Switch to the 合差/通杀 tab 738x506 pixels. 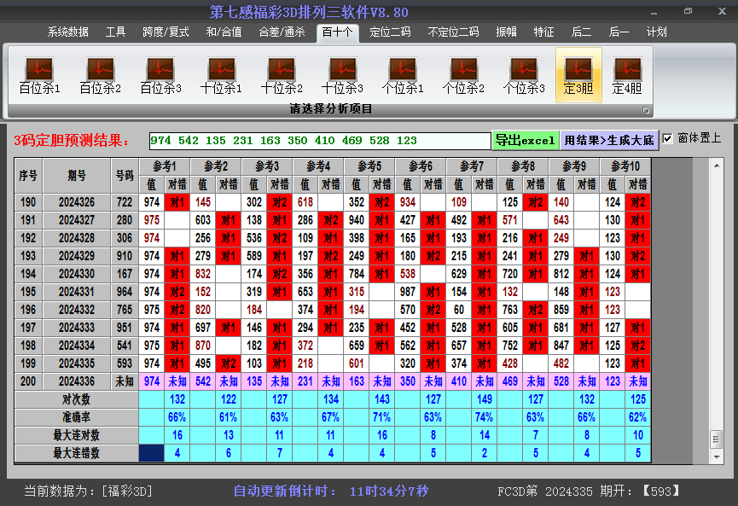282,32
